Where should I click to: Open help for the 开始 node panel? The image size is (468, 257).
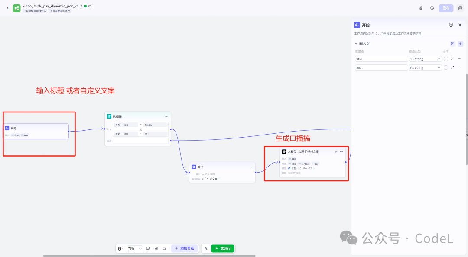tap(451, 25)
